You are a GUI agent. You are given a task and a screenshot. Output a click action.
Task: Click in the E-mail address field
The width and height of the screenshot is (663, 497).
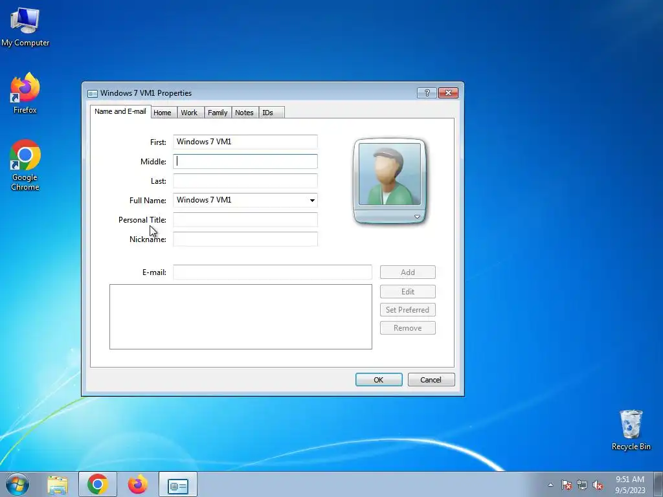(x=273, y=272)
